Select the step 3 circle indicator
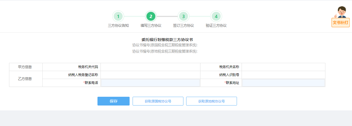This screenshot has height=126, width=352. 183,16
